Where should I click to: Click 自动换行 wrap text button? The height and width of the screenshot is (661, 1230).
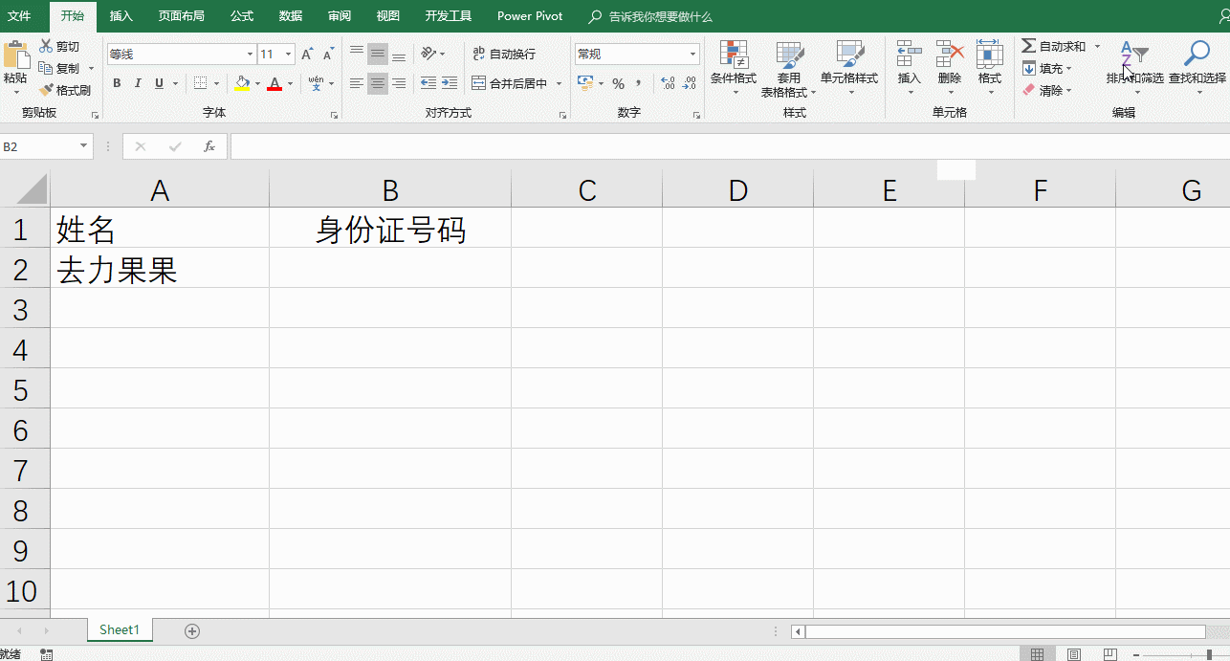click(x=504, y=54)
